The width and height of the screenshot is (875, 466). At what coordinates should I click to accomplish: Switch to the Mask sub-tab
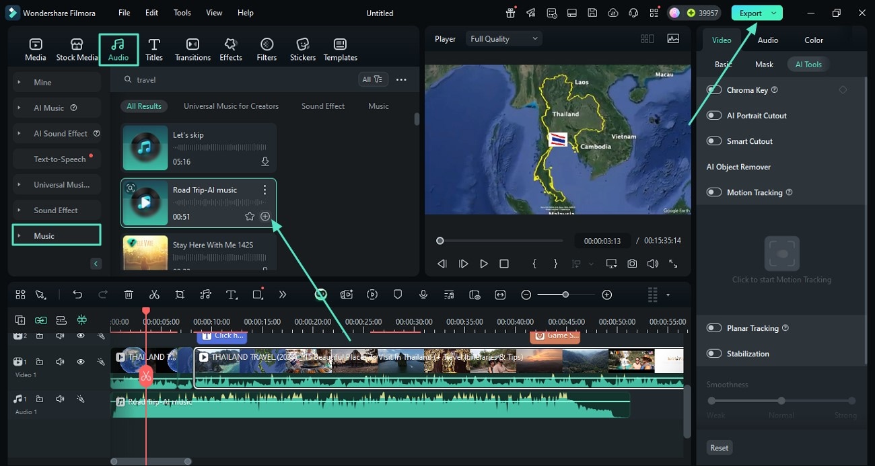point(764,65)
